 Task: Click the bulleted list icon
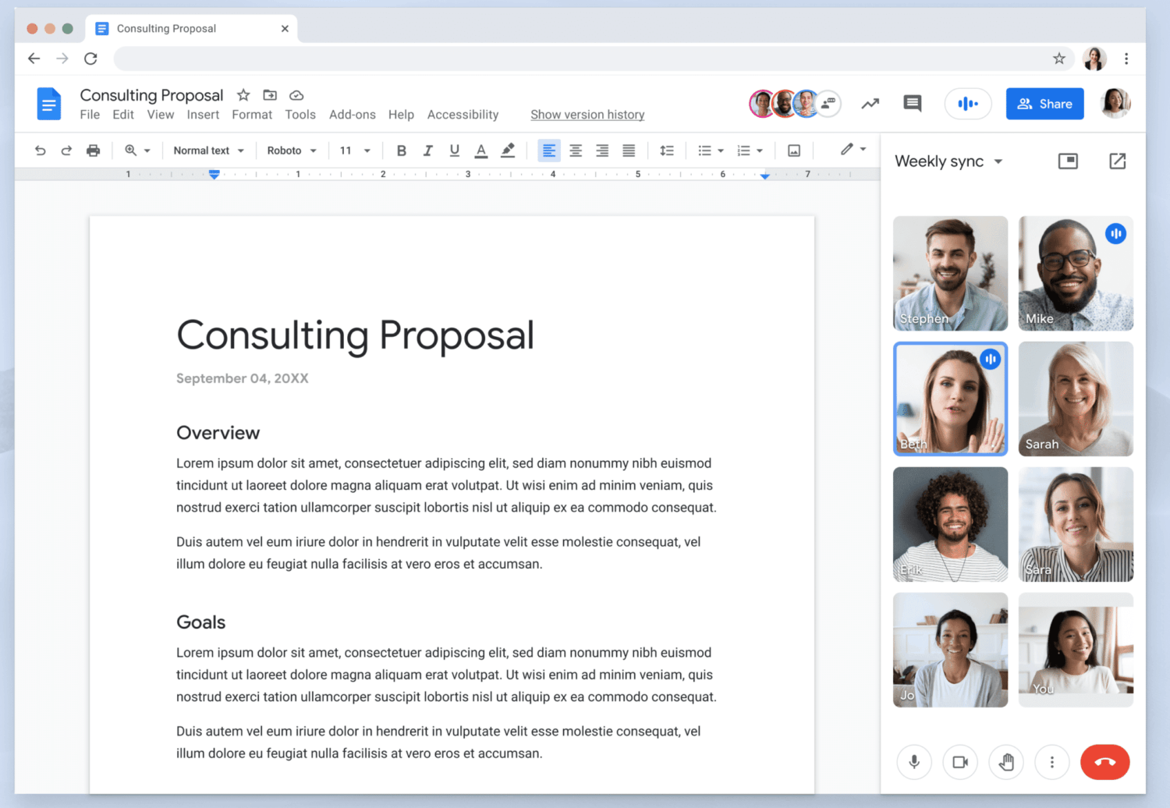(x=706, y=150)
